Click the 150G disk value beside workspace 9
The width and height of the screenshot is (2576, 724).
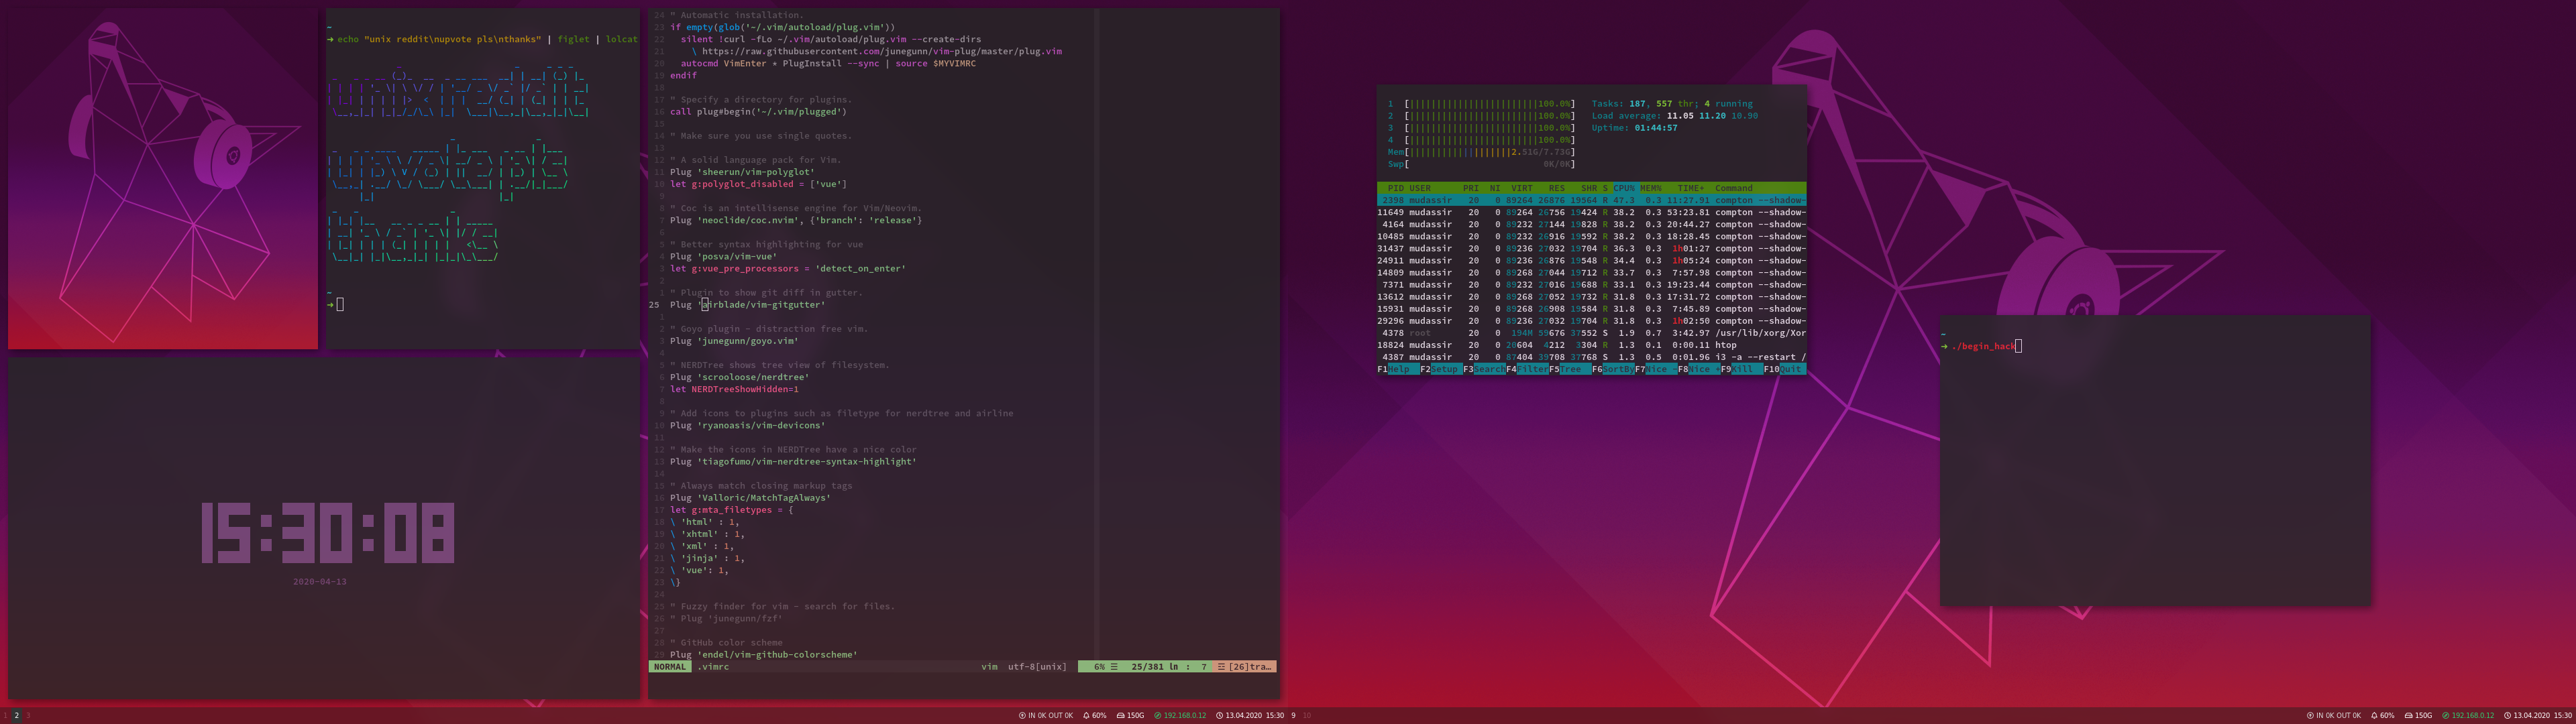point(1136,716)
